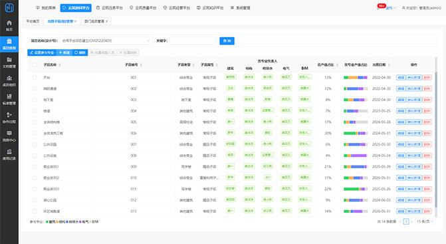Screen dimensions: 446x244
Task: Click the green 建筑 legend swatch below table
Action: pyautogui.click(x=47, y=222)
